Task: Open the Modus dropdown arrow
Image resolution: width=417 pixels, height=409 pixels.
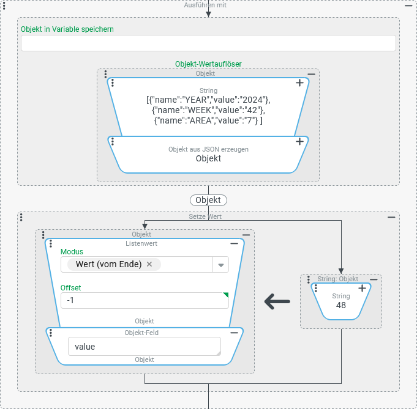Action: point(220,265)
